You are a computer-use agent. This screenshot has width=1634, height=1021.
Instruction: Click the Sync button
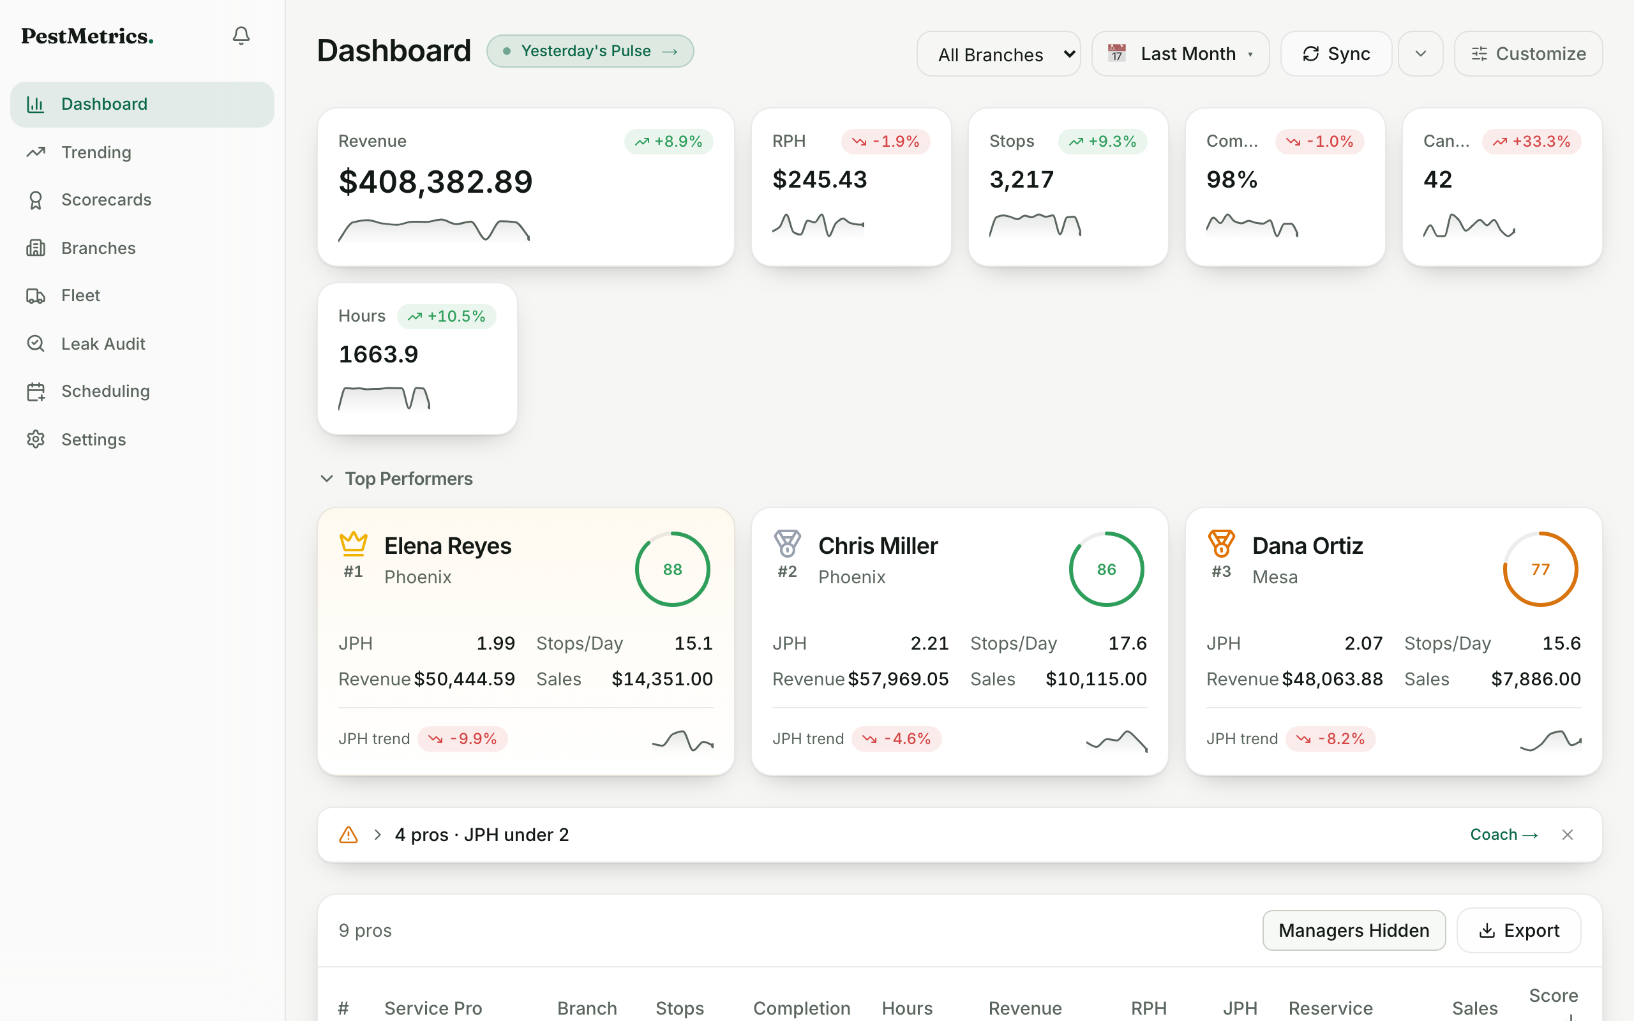point(1335,54)
